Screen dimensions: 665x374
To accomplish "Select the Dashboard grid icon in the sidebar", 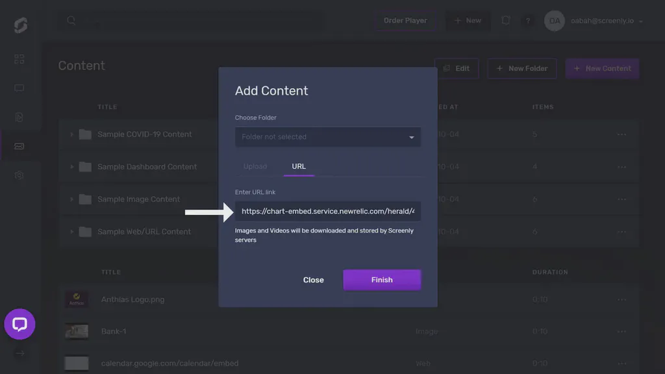I will point(19,59).
